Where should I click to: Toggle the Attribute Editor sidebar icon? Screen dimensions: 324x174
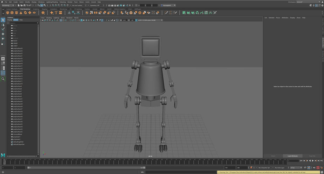(316, 5)
